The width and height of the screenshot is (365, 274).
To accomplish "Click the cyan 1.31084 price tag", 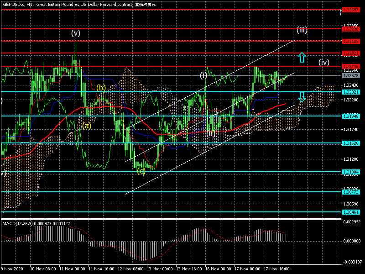I will pos(351,172).
